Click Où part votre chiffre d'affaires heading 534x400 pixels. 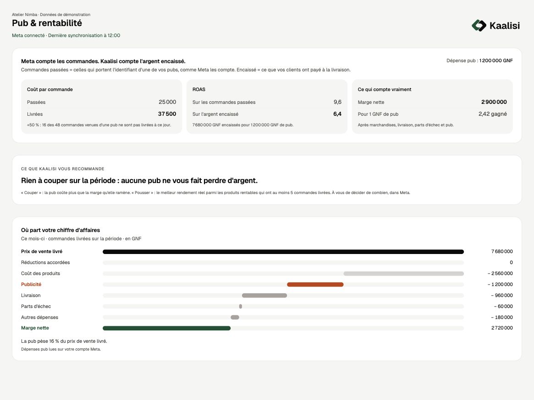(61, 230)
